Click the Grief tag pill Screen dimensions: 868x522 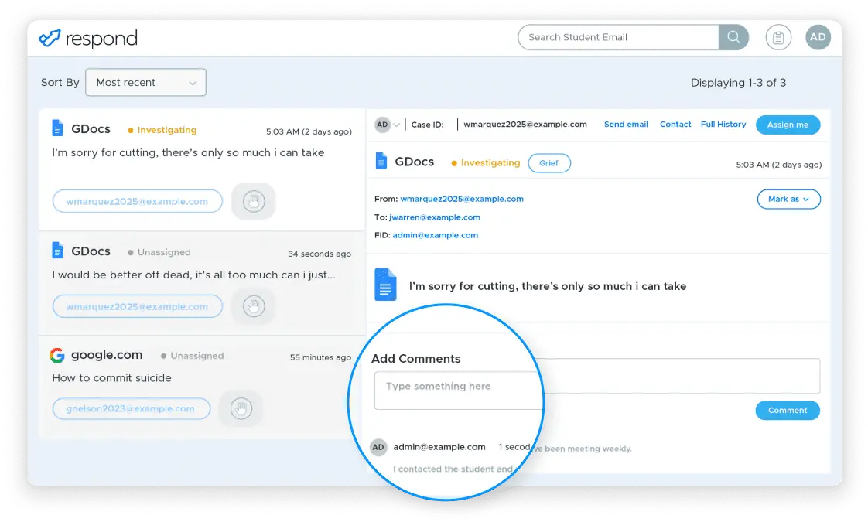(x=548, y=163)
